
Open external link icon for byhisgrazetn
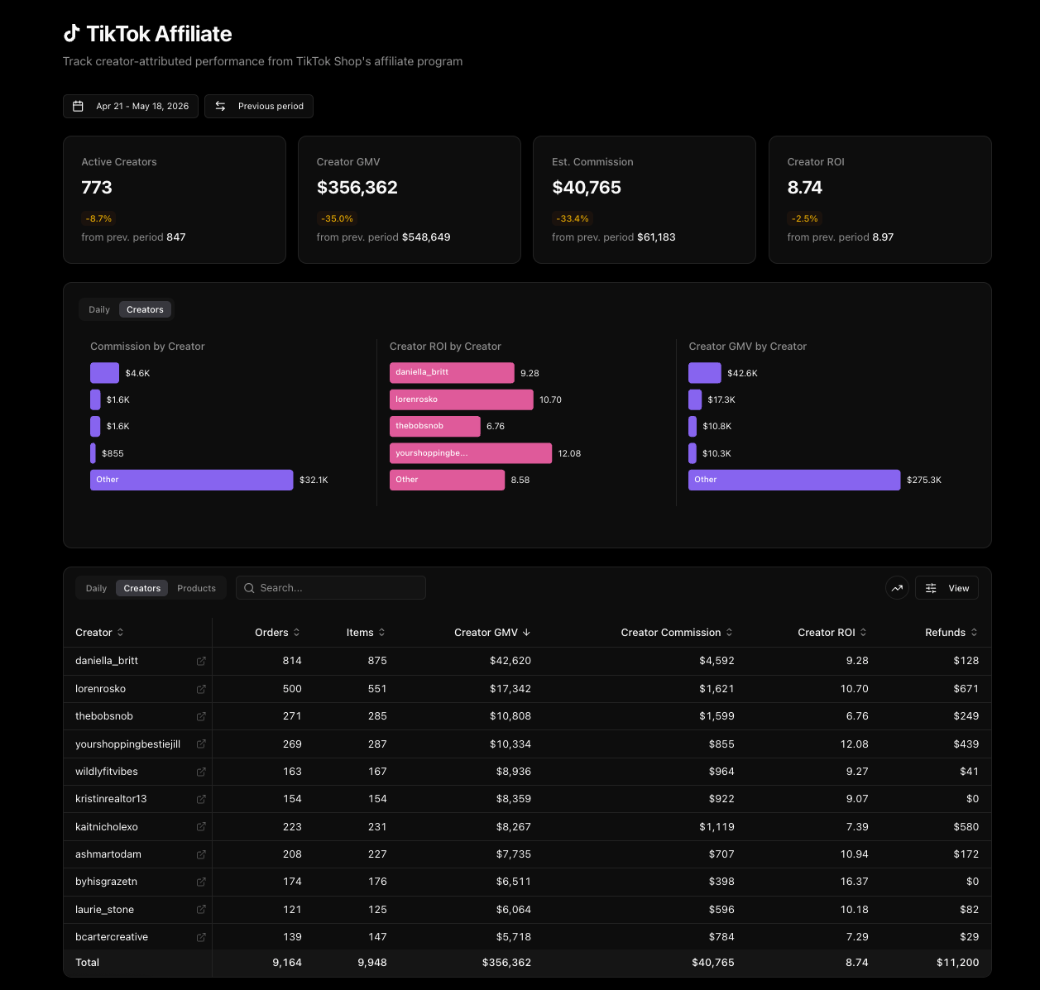tap(201, 882)
